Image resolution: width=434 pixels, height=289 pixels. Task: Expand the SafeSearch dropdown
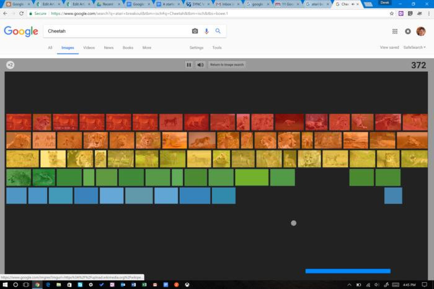(414, 48)
